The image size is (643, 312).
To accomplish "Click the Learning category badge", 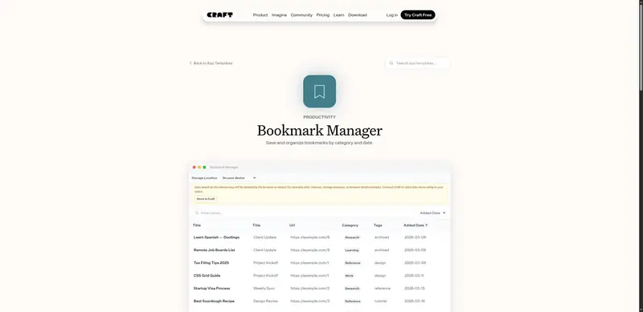I will point(352,250).
